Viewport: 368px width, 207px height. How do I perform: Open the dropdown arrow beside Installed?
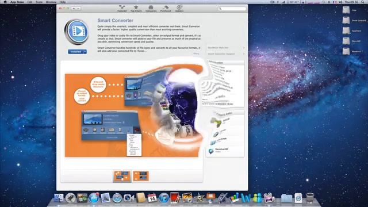tap(85, 52)
